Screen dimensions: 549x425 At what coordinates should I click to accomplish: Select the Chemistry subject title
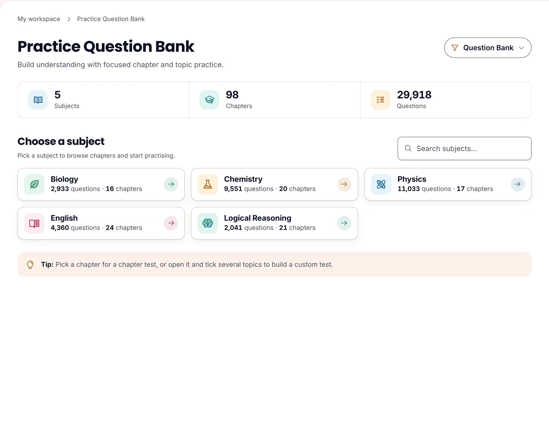[243, 179]
